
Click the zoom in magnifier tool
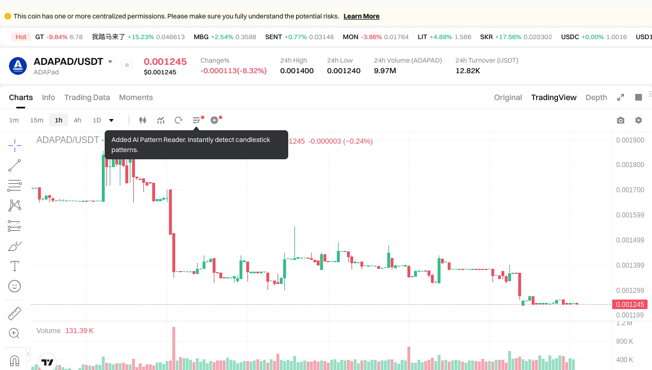point(15,334)
